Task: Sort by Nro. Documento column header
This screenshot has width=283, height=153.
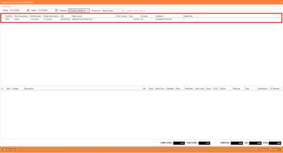Action: tap(22, 16)
